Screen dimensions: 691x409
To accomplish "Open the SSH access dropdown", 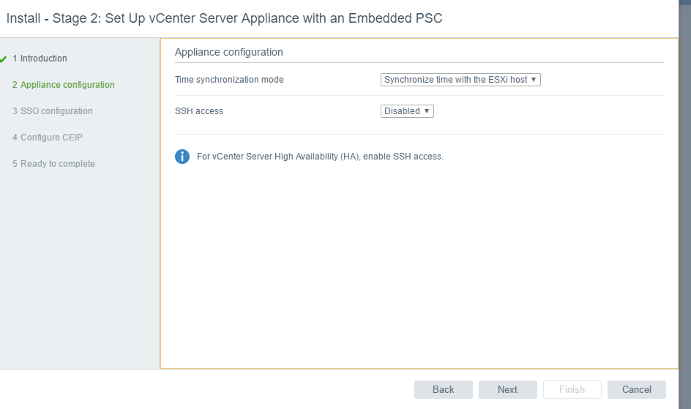I will click(407, 111).
